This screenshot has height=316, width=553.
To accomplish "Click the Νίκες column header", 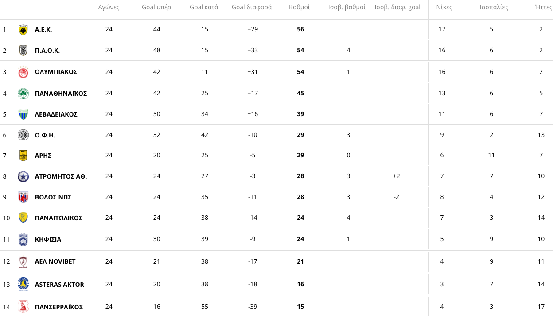I will [444, 7].
